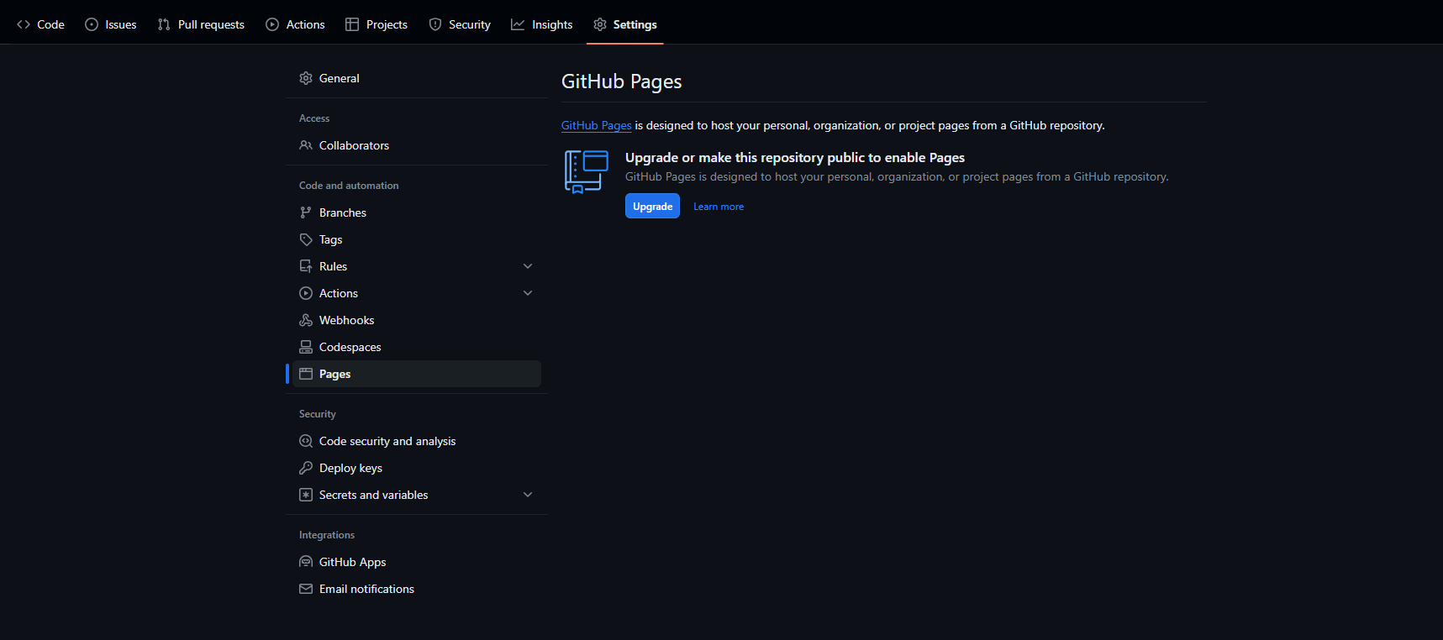Click the key icon beside Deploy keys

[x=306, y=468]
